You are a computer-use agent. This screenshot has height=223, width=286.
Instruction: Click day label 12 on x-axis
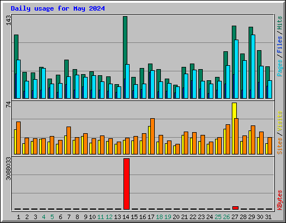click(109, 217)
